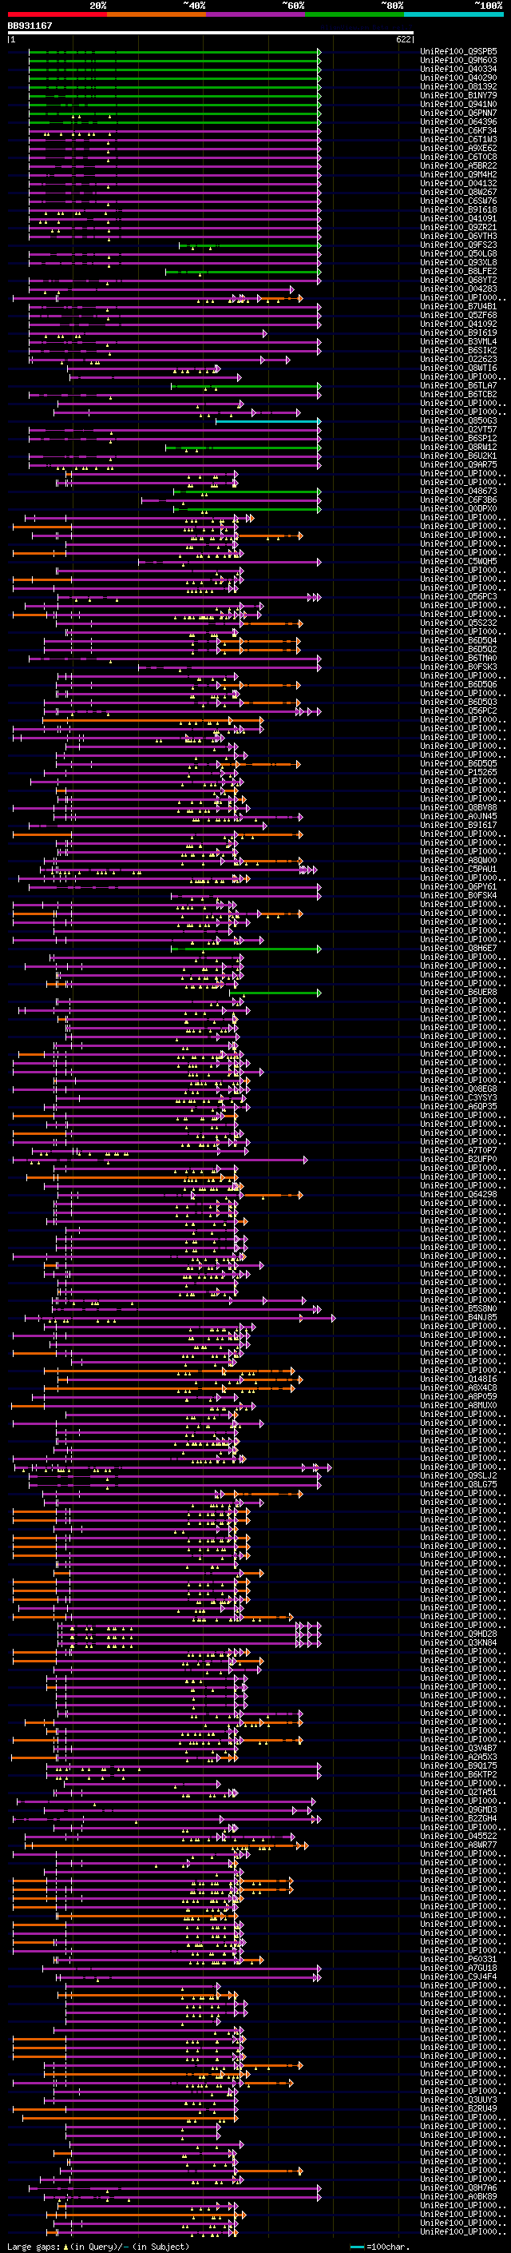
Task: Click the orange ~40% identity legend bar
Action: [x=156, y=14]
